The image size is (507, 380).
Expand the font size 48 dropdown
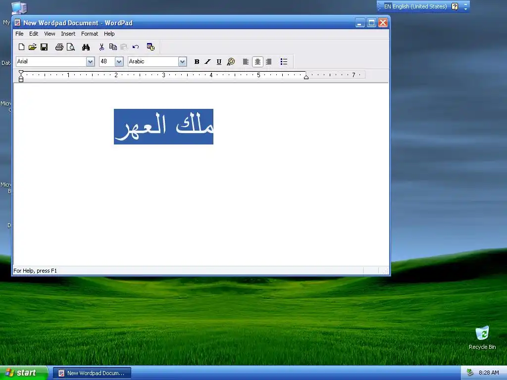pyautogui.click(x=119, y=62)
